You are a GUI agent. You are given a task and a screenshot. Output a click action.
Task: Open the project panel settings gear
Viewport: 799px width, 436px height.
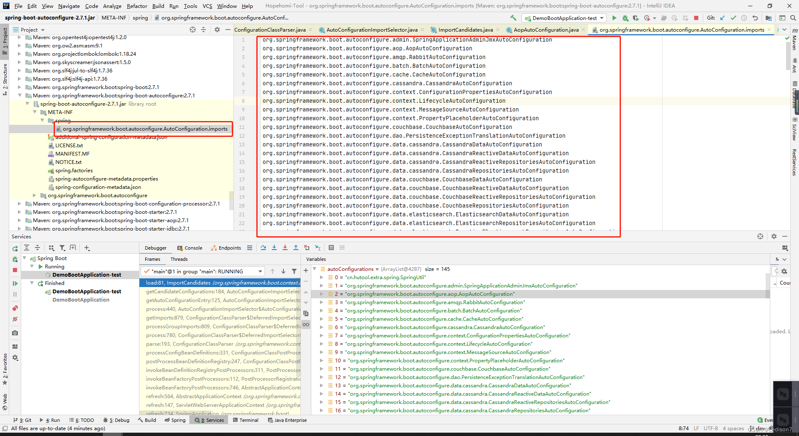tap(217, 30)
